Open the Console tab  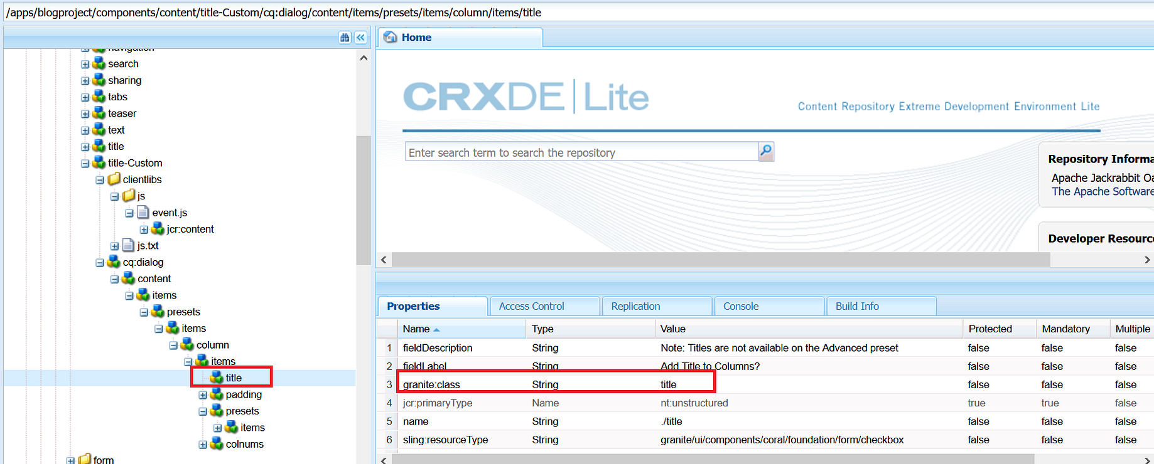(x=769, y=306)
